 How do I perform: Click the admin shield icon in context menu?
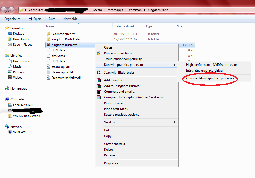99,53
